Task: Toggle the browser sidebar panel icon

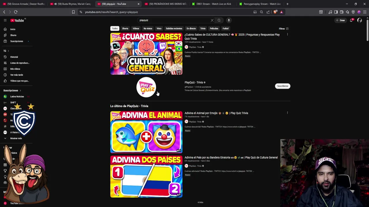Action: tap(336, 12)
